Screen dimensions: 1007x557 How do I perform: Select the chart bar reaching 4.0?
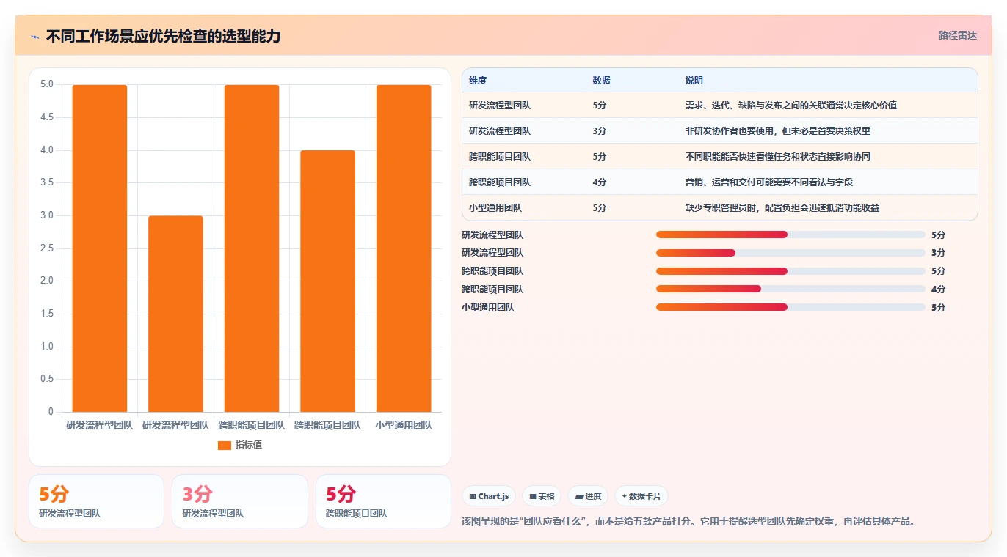(x=327, y=281)
